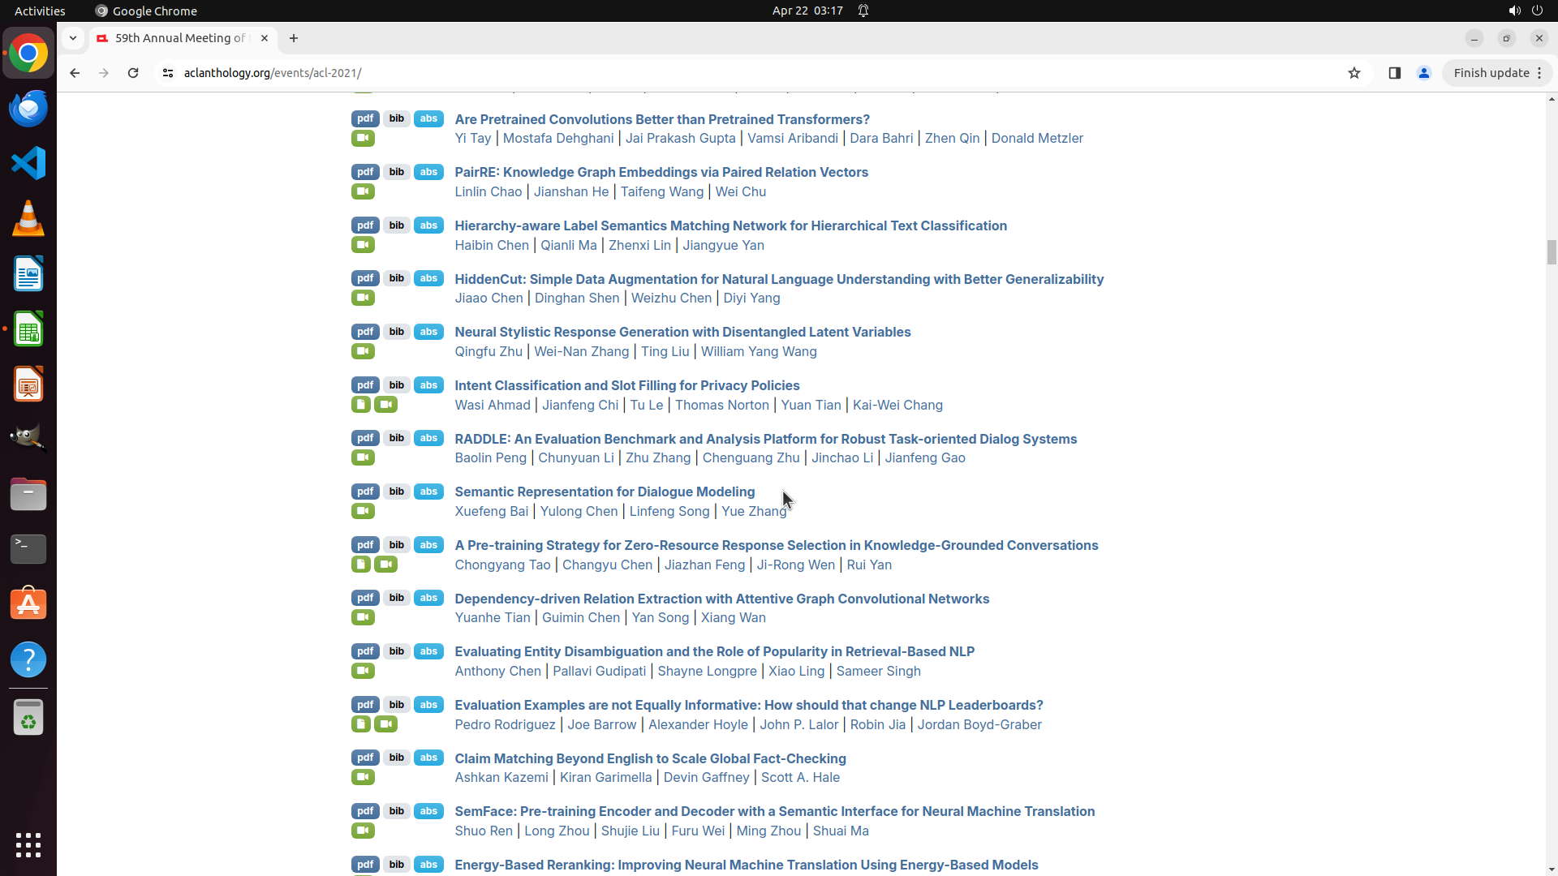This screenshot has height=876, width=1558.
Task: Open tab search dropdown arrow
Action: 73,38
